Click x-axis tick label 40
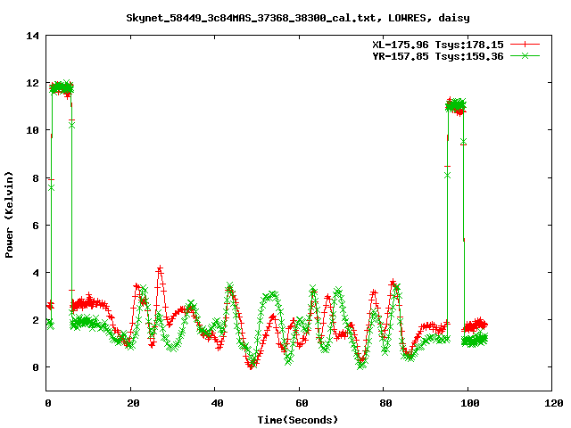The image size is (571, 428). (218, 403)
